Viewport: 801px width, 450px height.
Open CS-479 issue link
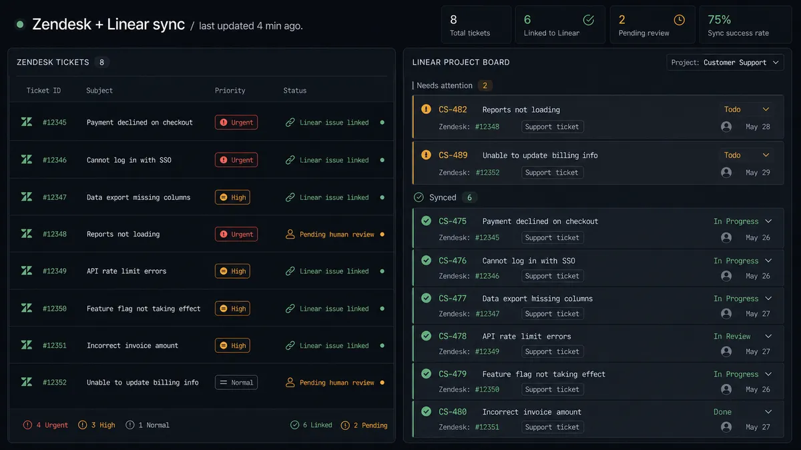(x=453, y=374)
